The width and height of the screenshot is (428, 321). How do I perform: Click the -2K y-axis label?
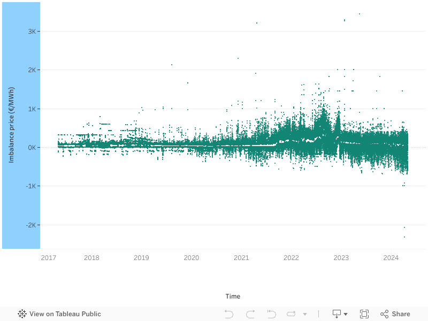tap(31, 225)
